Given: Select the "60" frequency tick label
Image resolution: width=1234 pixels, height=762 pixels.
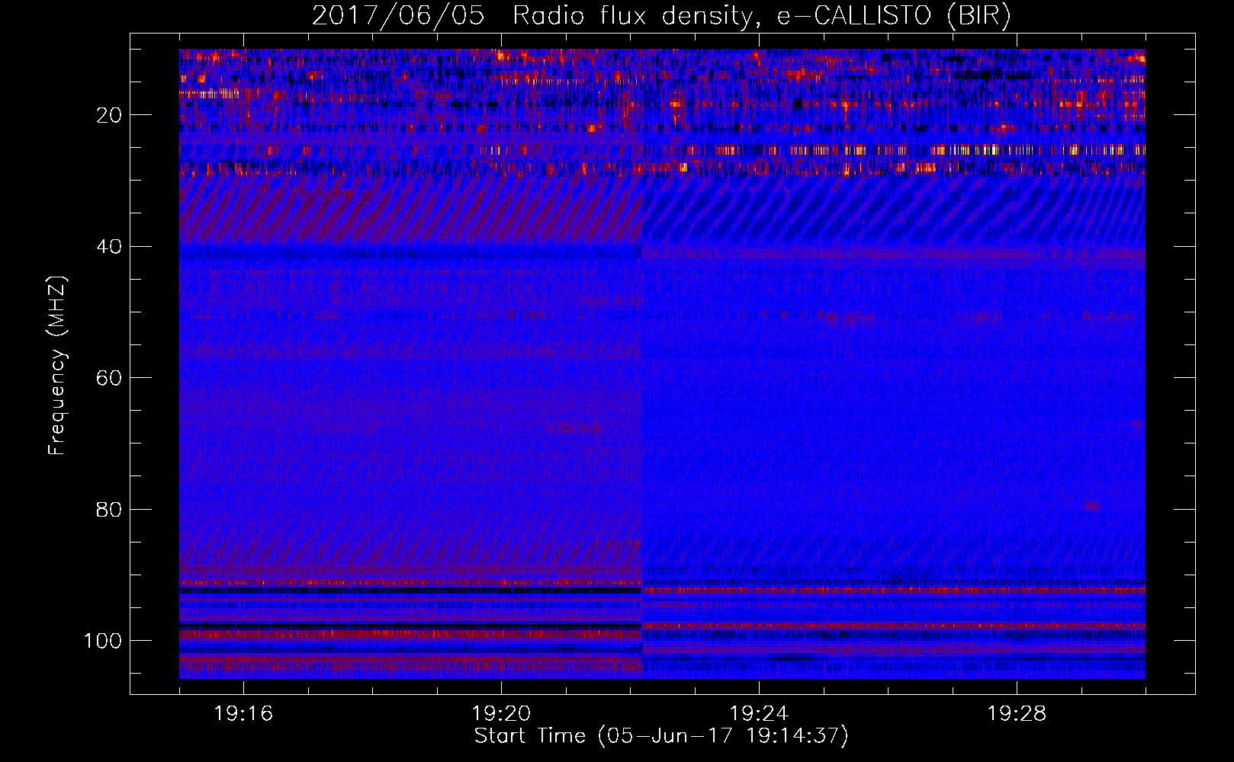Looking at the screenshot, I should (109, 378).
